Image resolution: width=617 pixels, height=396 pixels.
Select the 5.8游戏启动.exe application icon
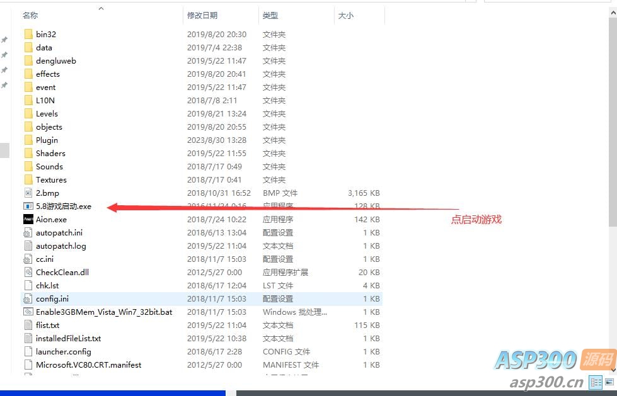click(28, 206)
